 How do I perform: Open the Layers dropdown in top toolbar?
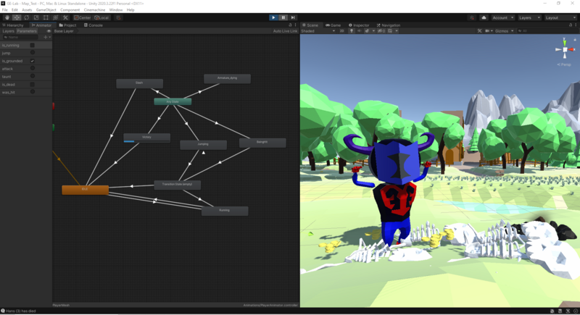coord(529,17)
